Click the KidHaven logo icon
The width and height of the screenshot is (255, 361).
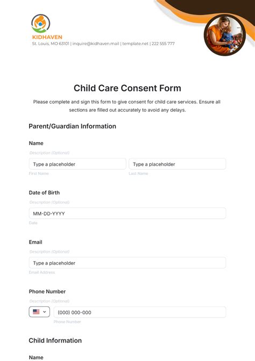point(40,24)
